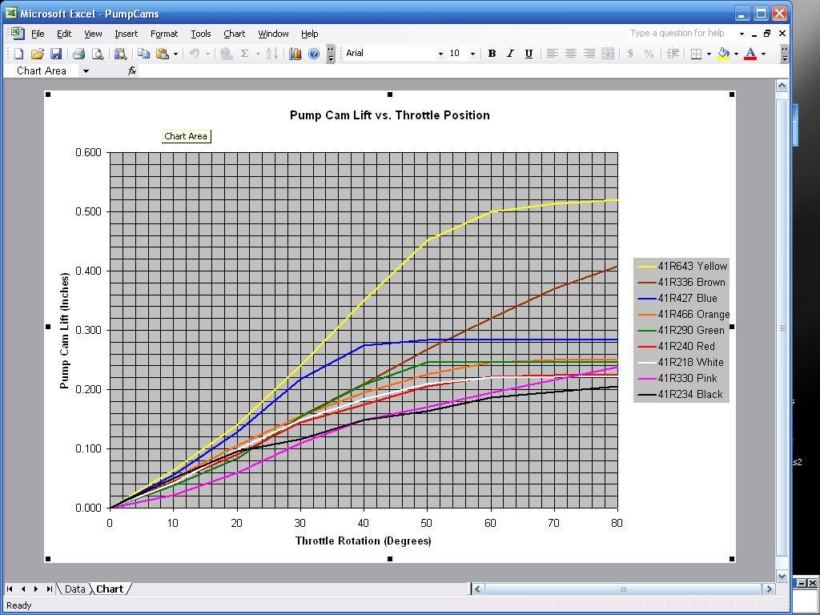
Task: Select the 41R643 Yellow legend entry
Action: [x=692, y=266]
